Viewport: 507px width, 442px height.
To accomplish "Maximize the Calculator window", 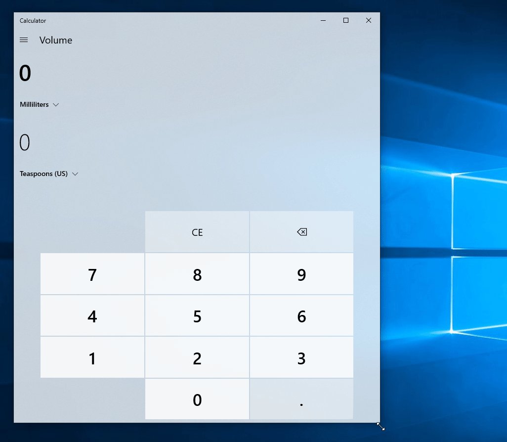I will point(346,20).
